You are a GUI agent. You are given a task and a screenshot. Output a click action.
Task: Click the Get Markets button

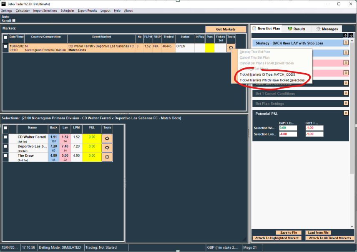(226, 29)
